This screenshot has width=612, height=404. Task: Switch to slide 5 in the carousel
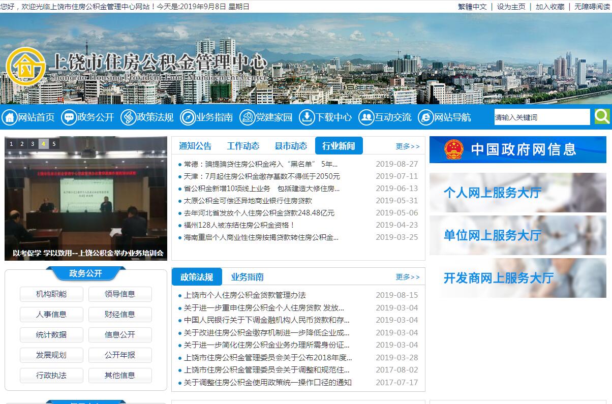tap(54, 144)
